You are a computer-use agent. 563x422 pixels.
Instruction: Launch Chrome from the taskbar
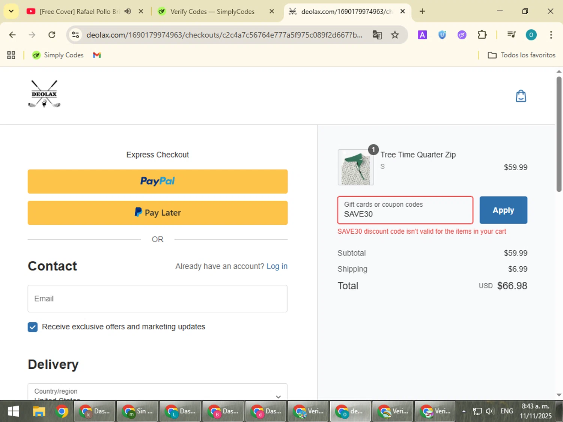[x=62, y=411]
